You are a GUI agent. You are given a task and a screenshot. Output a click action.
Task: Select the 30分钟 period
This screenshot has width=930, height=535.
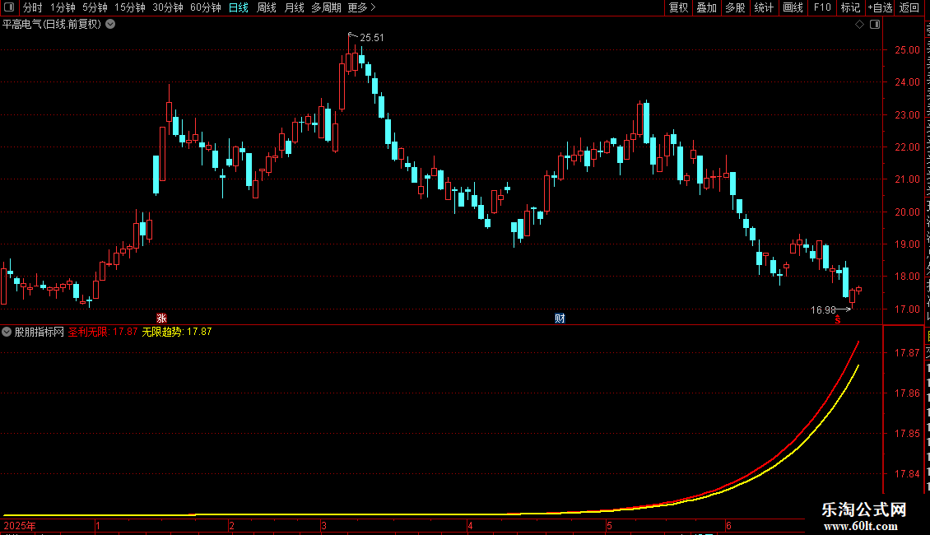coord(168,7)
